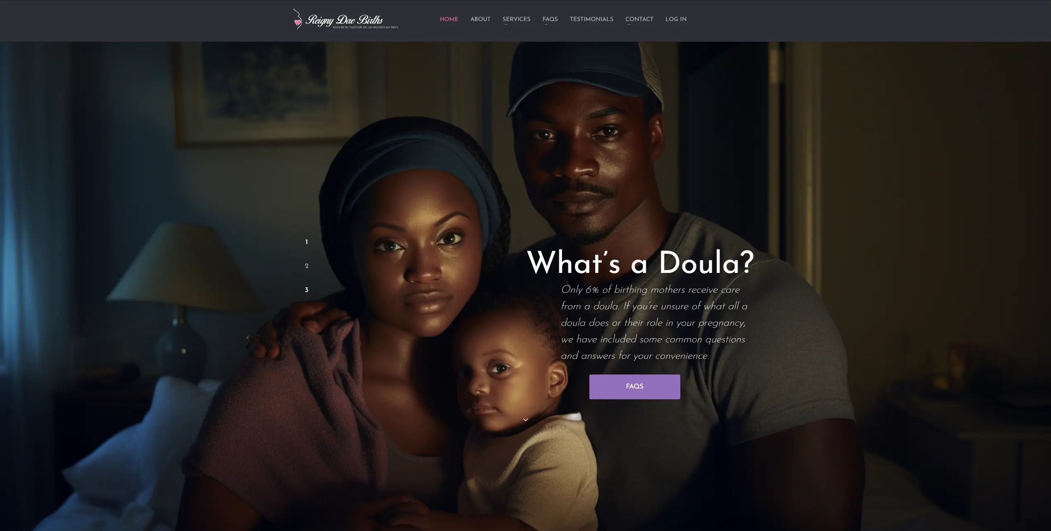Click the pregnant silhouette heart logo icon

click(297, 19)
